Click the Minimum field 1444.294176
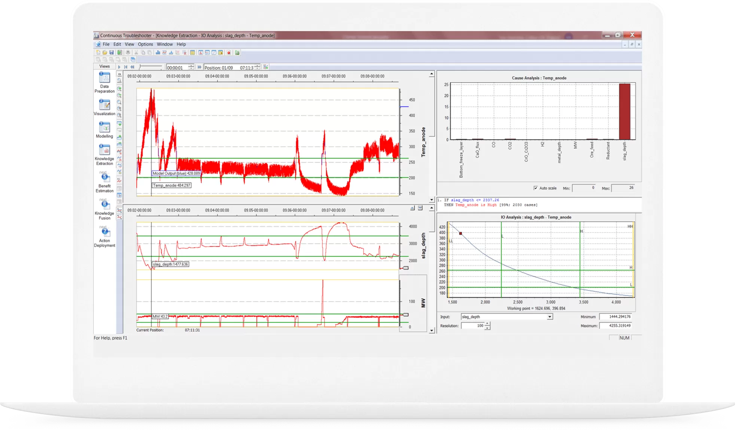Viewport: 736px width, 431px height. [615, 317]
